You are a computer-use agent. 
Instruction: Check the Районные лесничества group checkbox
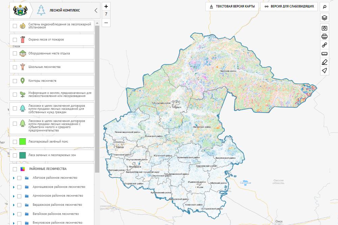pyautogui.click(x=15, y=169)
